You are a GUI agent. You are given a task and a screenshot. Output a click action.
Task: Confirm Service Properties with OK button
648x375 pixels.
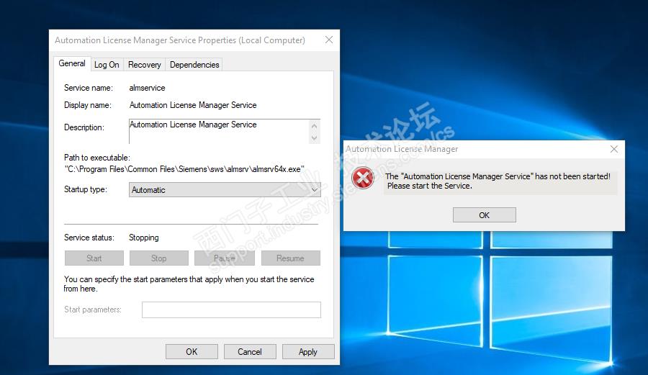[192, 352]
